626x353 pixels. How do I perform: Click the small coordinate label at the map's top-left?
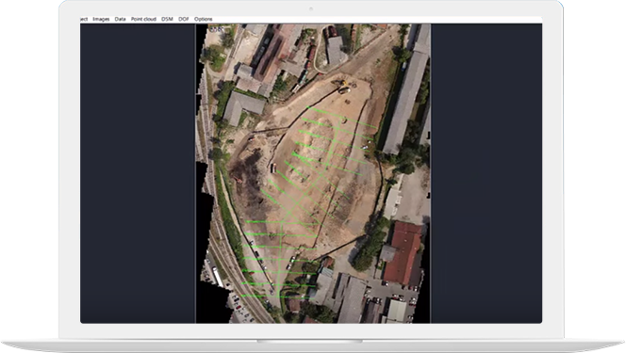click(216, 29)
